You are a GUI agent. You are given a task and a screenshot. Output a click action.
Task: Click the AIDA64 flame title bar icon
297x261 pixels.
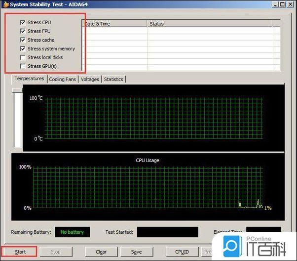[x=6, y=4]
